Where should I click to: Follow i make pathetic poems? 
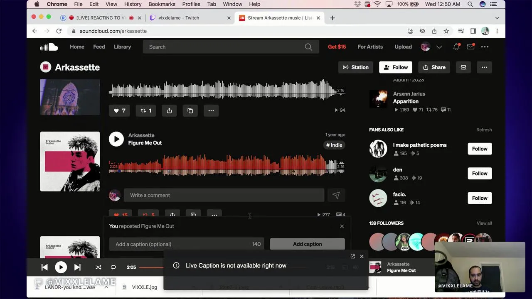(480, 149)
